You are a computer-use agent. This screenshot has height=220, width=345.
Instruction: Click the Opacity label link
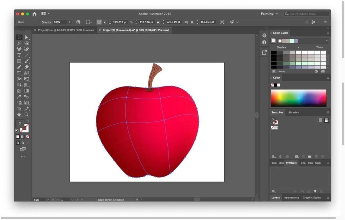click(47, 22)
